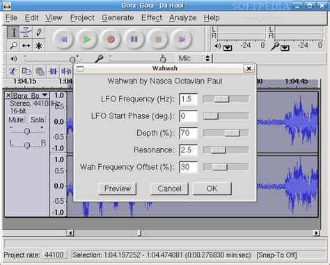This screenshot has height=265, width=330.
Task: Click the LFO Start Phase slider handle
Action: click(211, 116)
